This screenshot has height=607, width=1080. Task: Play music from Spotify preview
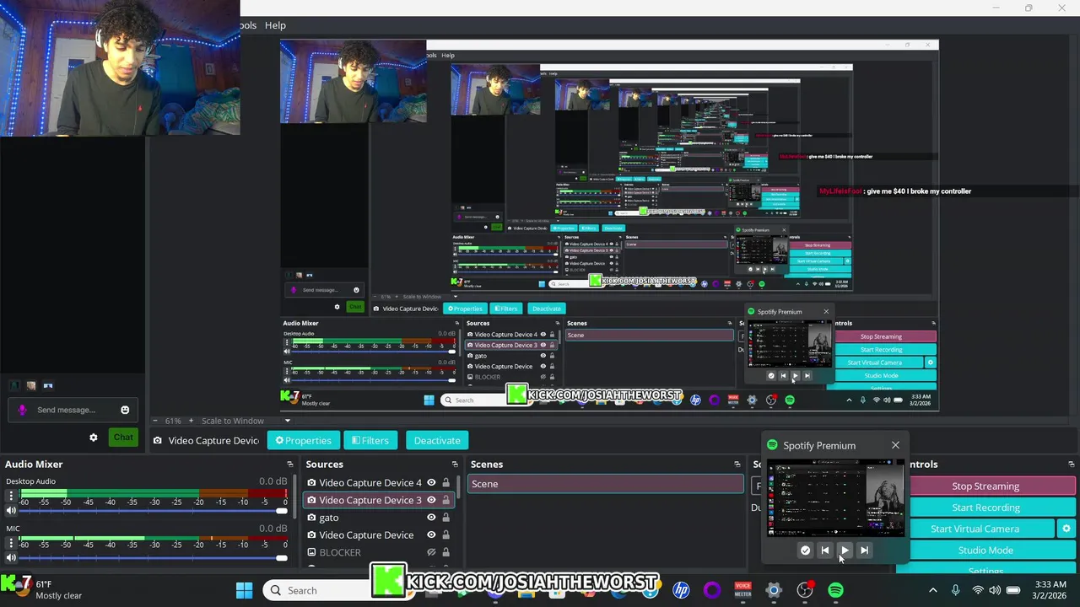(845, 551)
